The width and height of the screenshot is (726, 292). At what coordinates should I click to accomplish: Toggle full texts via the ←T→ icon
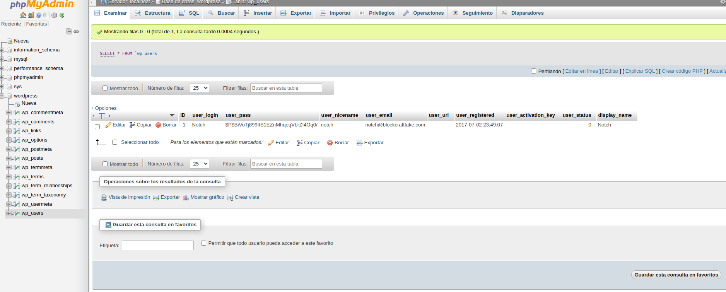pos(102,116)
